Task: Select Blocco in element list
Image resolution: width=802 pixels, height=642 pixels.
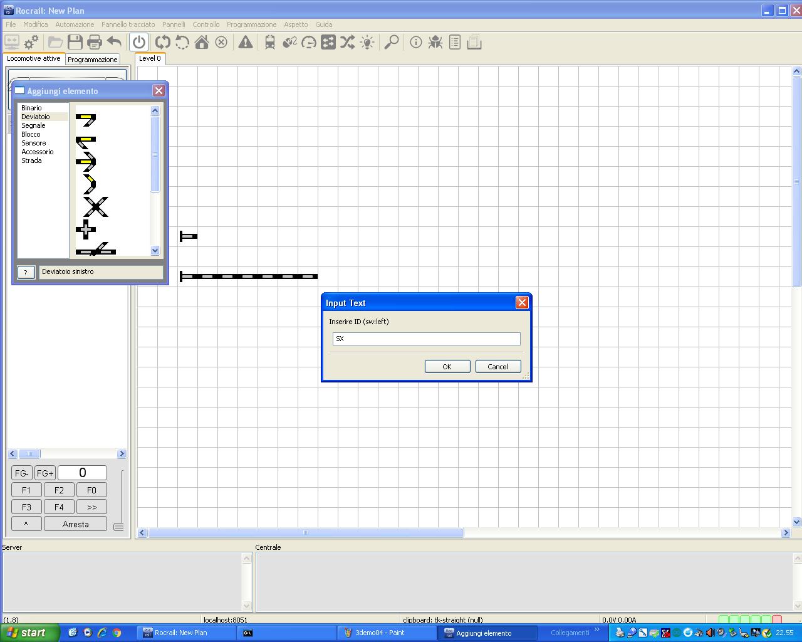Action: pyautogui.click(x=31, y=134)
